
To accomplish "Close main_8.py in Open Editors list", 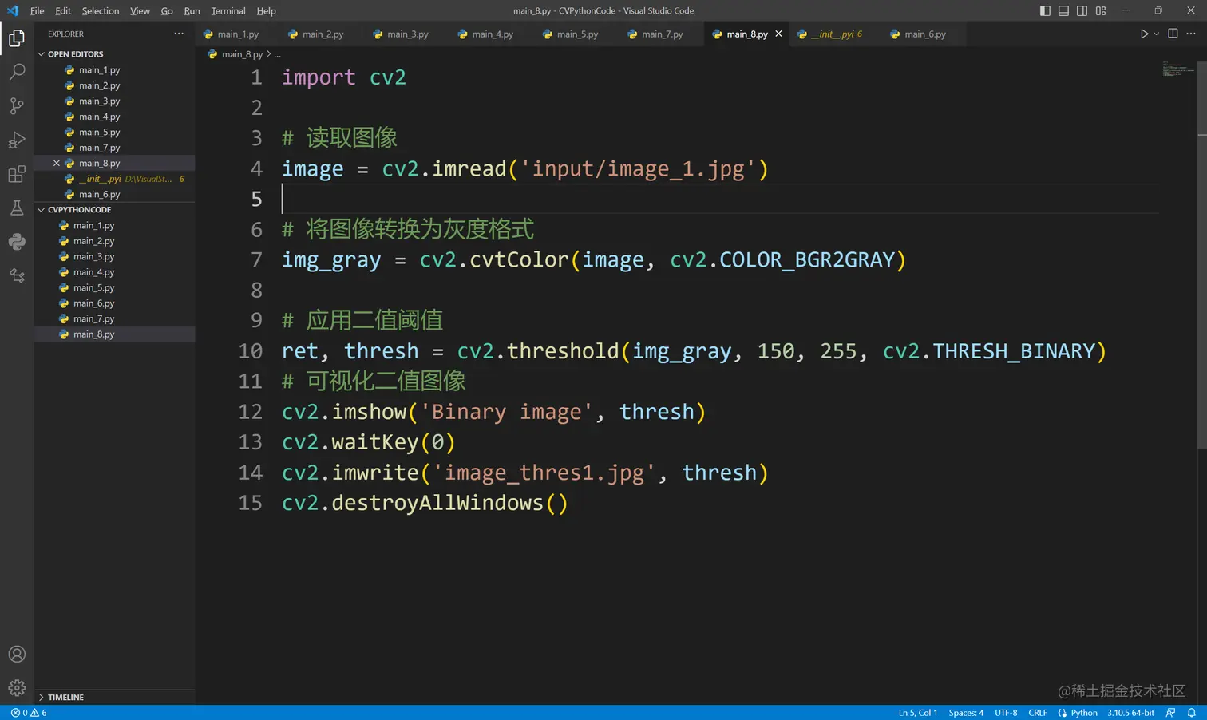I will coord(57,163).
